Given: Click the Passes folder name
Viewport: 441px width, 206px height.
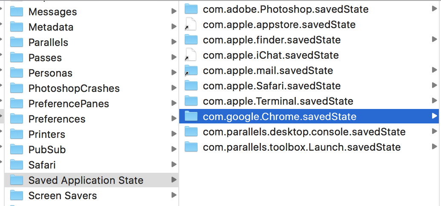Looking at the screenshot, I should [45, 58].
